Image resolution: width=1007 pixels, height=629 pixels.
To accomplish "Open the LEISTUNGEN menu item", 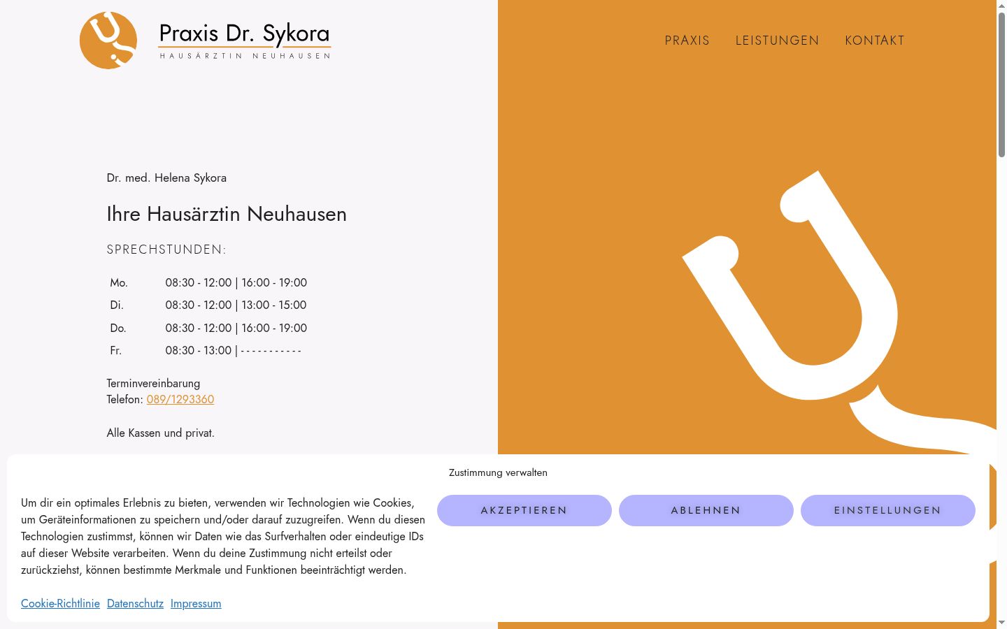I will tap(777, 41).
